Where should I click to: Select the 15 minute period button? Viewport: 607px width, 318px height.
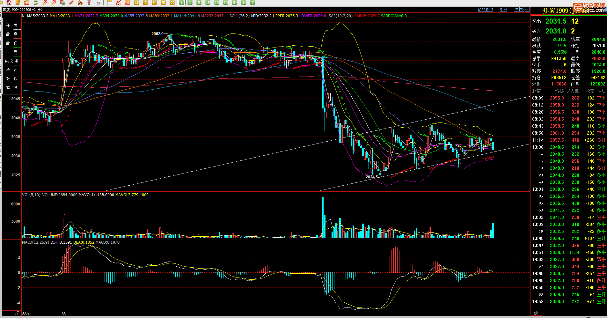(208, 3)
